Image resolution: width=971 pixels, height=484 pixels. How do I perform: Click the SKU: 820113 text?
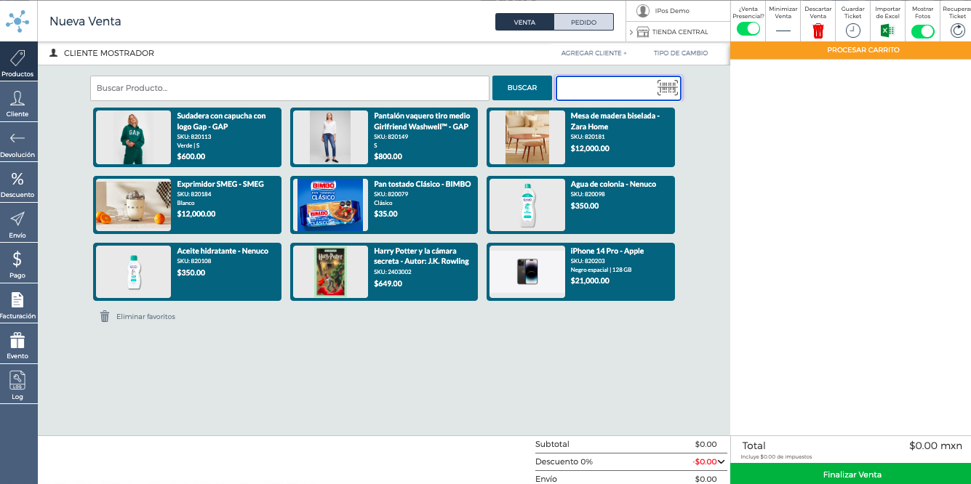[194, 137]
